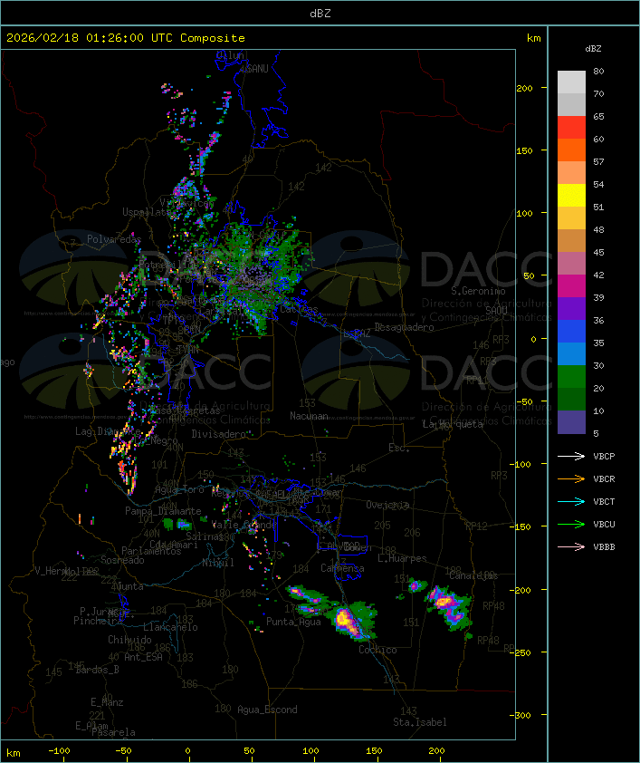Click the orange VBCR arrow icon
The image size is (640, 763).
click(x=571, y=478)
